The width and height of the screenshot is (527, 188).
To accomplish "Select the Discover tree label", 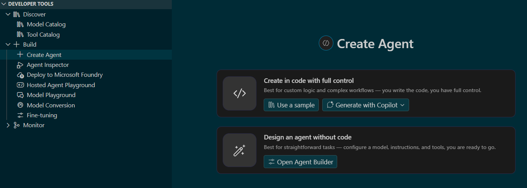I will (34, 14).
